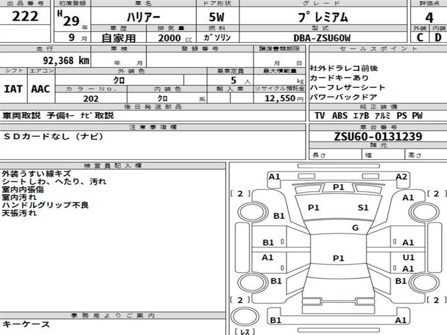Image resolution: width=447 pixels, height=335 pixels.
Task: Click the 予備キー item
Action: click(x=60, y=116)
